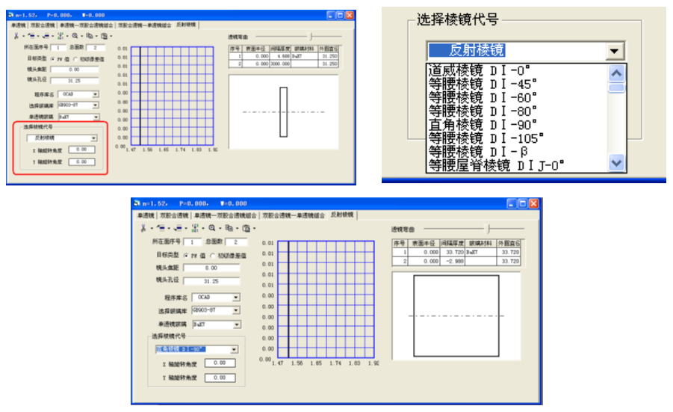673x412 pixels.
Task: Click the magnifier zoom icon in top window
Action: pyautogui.click(x=75, y=35)
